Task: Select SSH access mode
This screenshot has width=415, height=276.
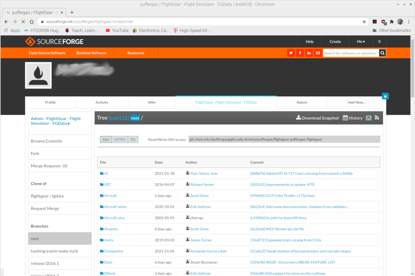Action: pos(106,139)
